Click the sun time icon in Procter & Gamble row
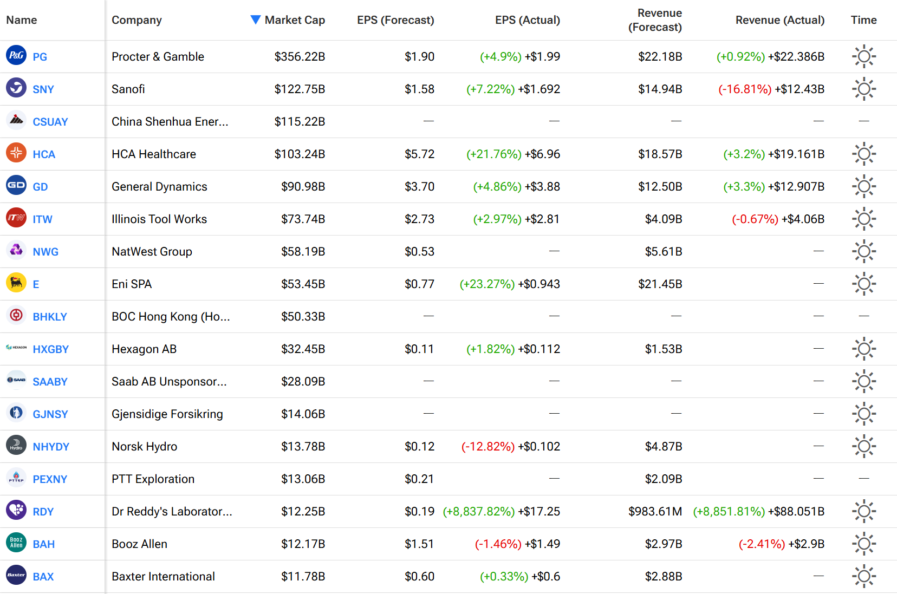The height and width of the screenshot is (594, 897). coord(864,56)
